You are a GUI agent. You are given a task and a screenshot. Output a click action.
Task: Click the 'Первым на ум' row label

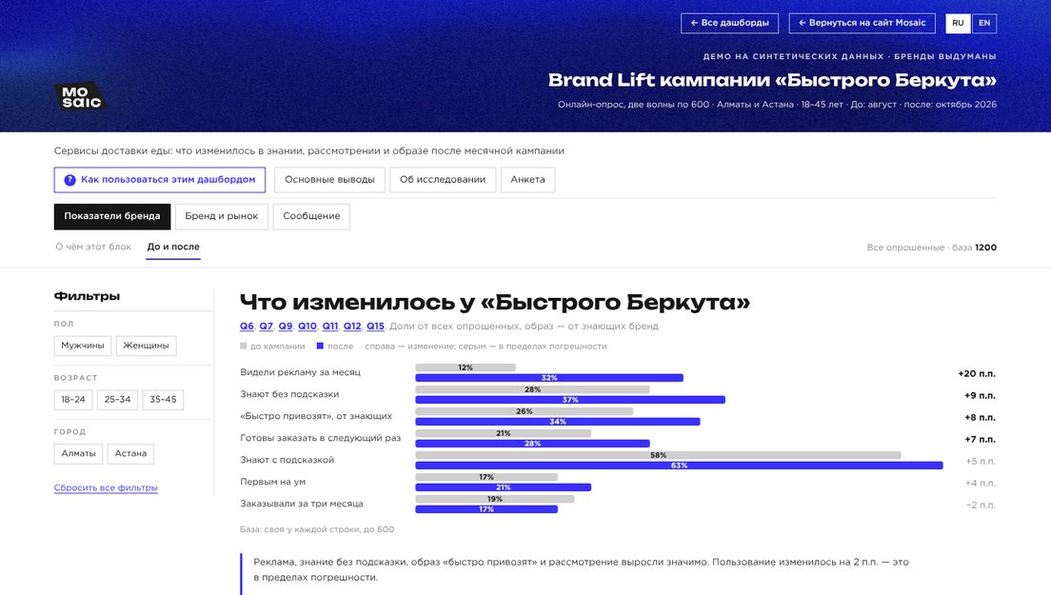click(273, 482)
